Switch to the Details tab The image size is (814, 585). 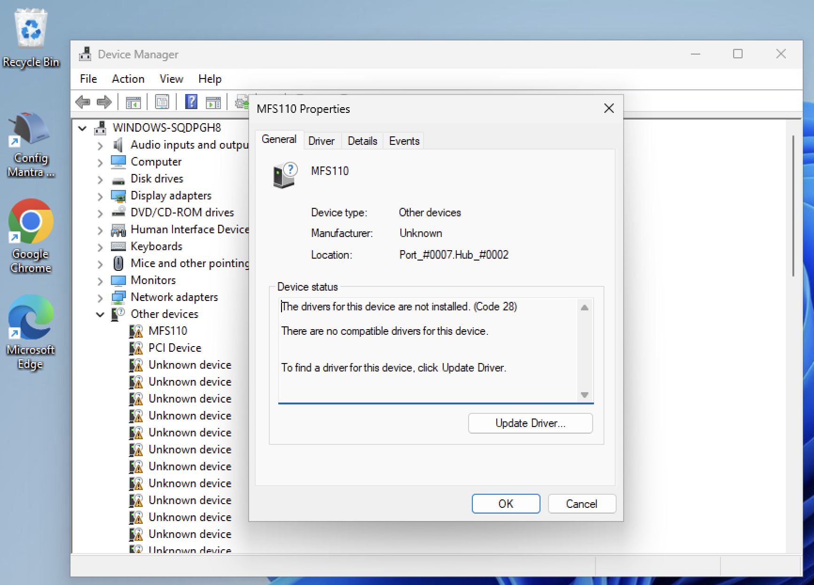coord(362,141)
